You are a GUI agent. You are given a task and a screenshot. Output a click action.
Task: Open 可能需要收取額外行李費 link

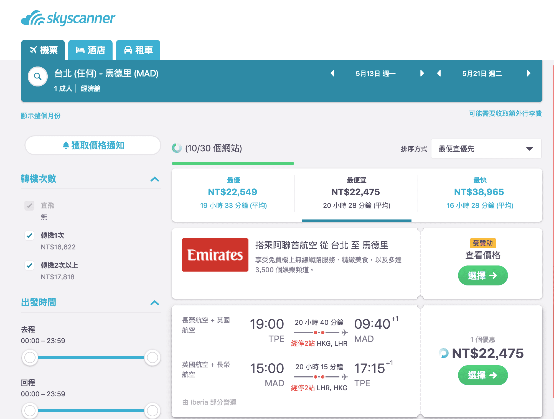pyautogui.click(x=505, y=114)
